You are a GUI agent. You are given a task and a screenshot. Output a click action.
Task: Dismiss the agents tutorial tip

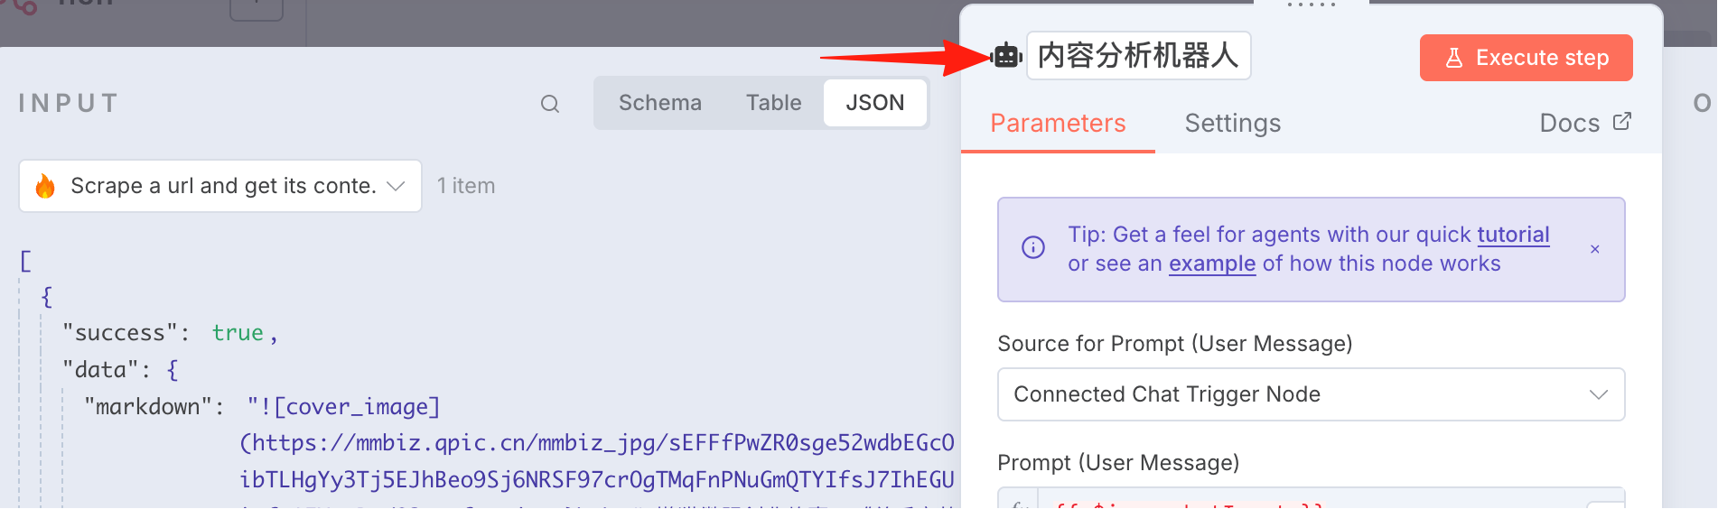click(x=1595, y=249)
